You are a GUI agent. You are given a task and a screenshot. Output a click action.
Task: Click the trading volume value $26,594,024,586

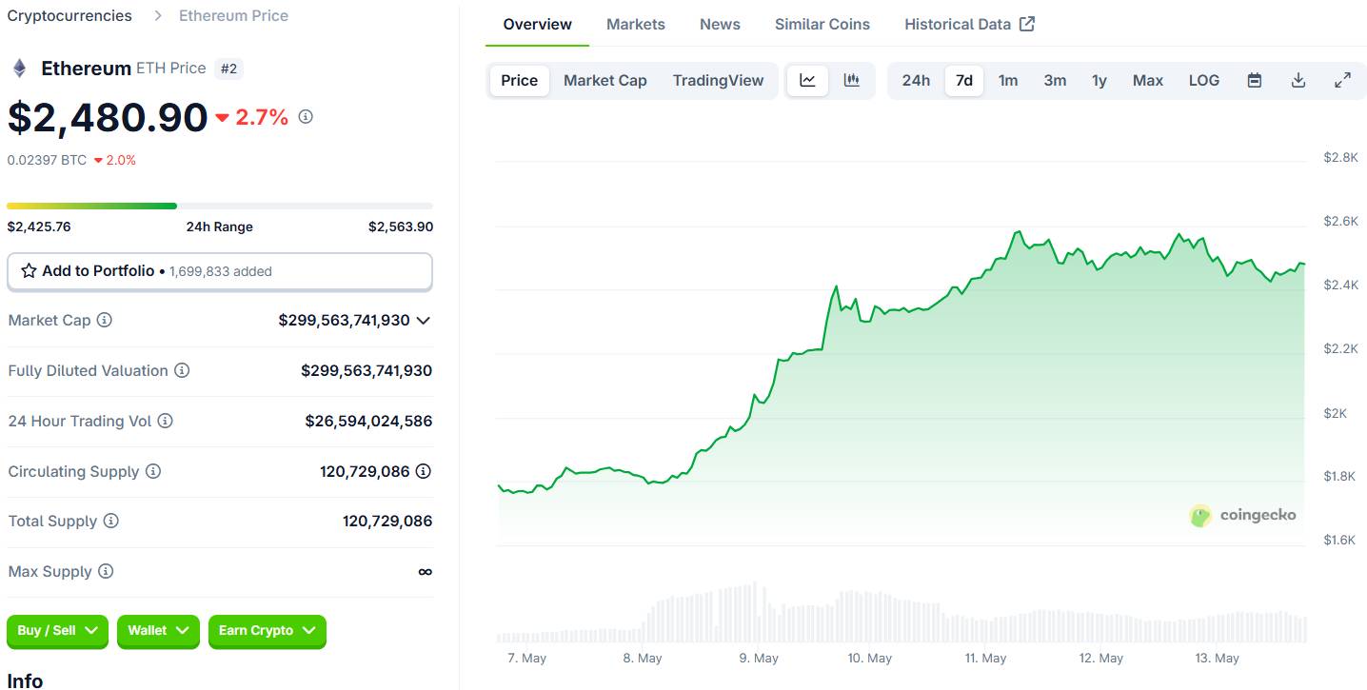coord(368,421)
